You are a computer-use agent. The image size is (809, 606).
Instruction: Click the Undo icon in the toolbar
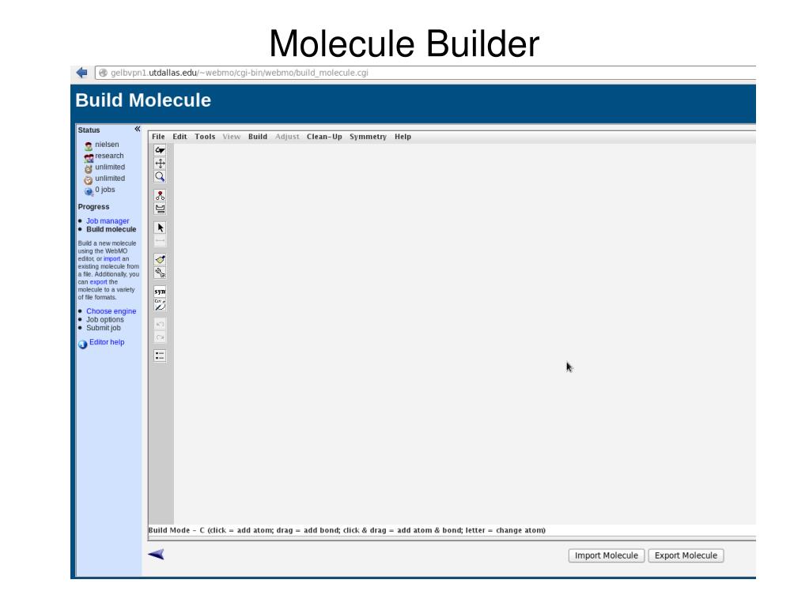[160, 324]
